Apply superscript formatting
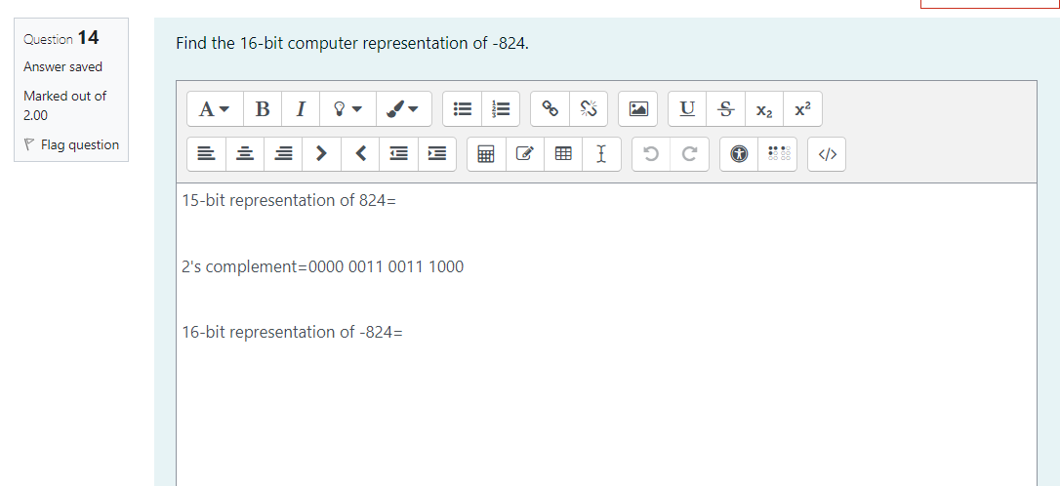 [x=802, y=109]
